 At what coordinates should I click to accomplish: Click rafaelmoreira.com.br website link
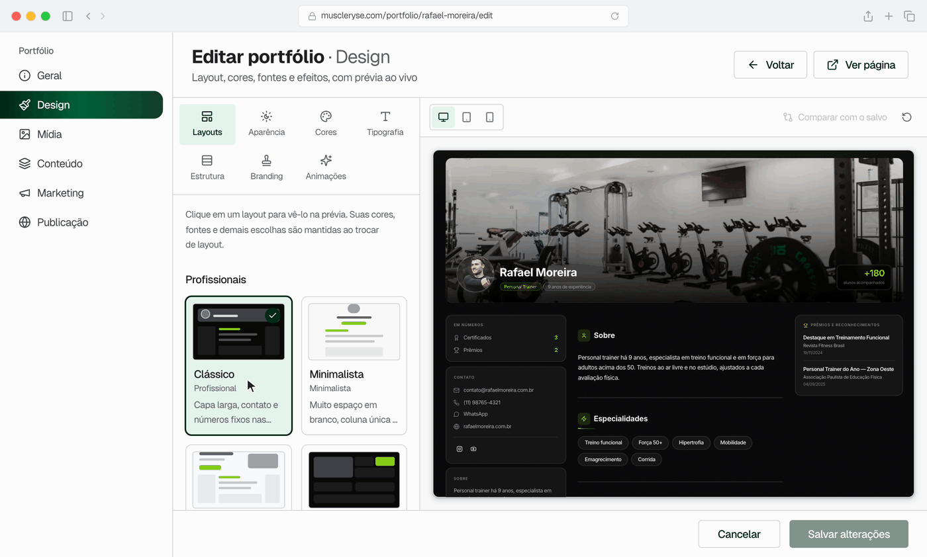coord(487,427)
